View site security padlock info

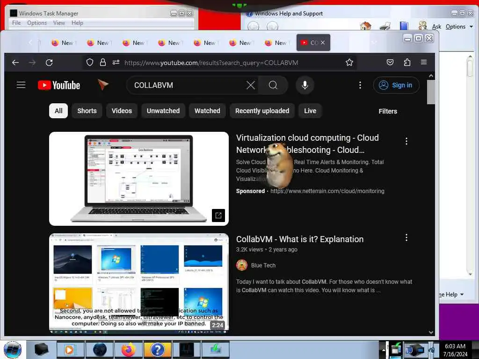pos(103,63)
